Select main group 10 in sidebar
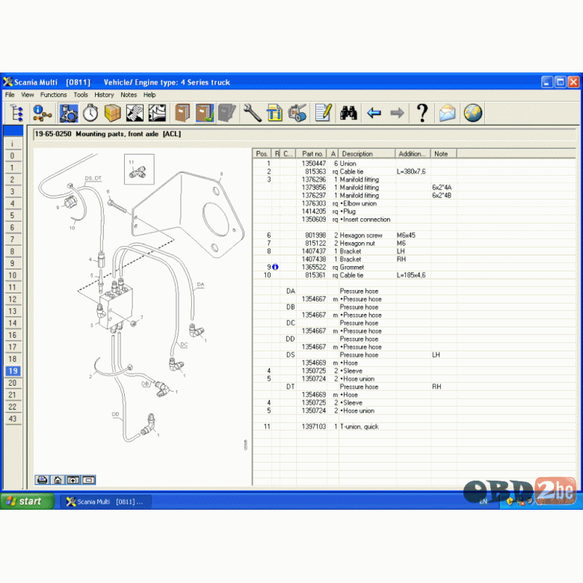Viewport: 583px width, 583px height. (13, 275)
